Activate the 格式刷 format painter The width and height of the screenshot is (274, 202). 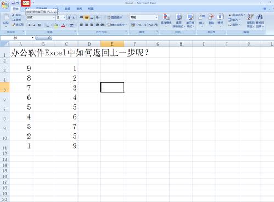18,25
